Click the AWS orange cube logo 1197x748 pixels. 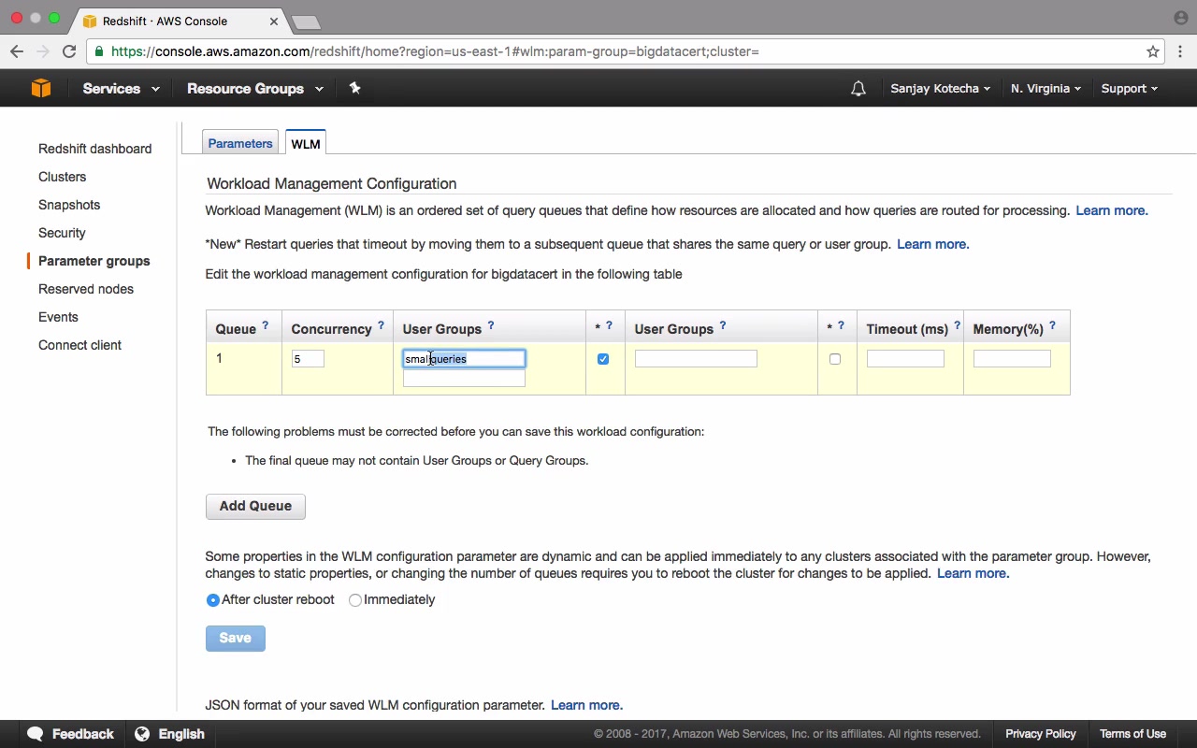[41, 88]
